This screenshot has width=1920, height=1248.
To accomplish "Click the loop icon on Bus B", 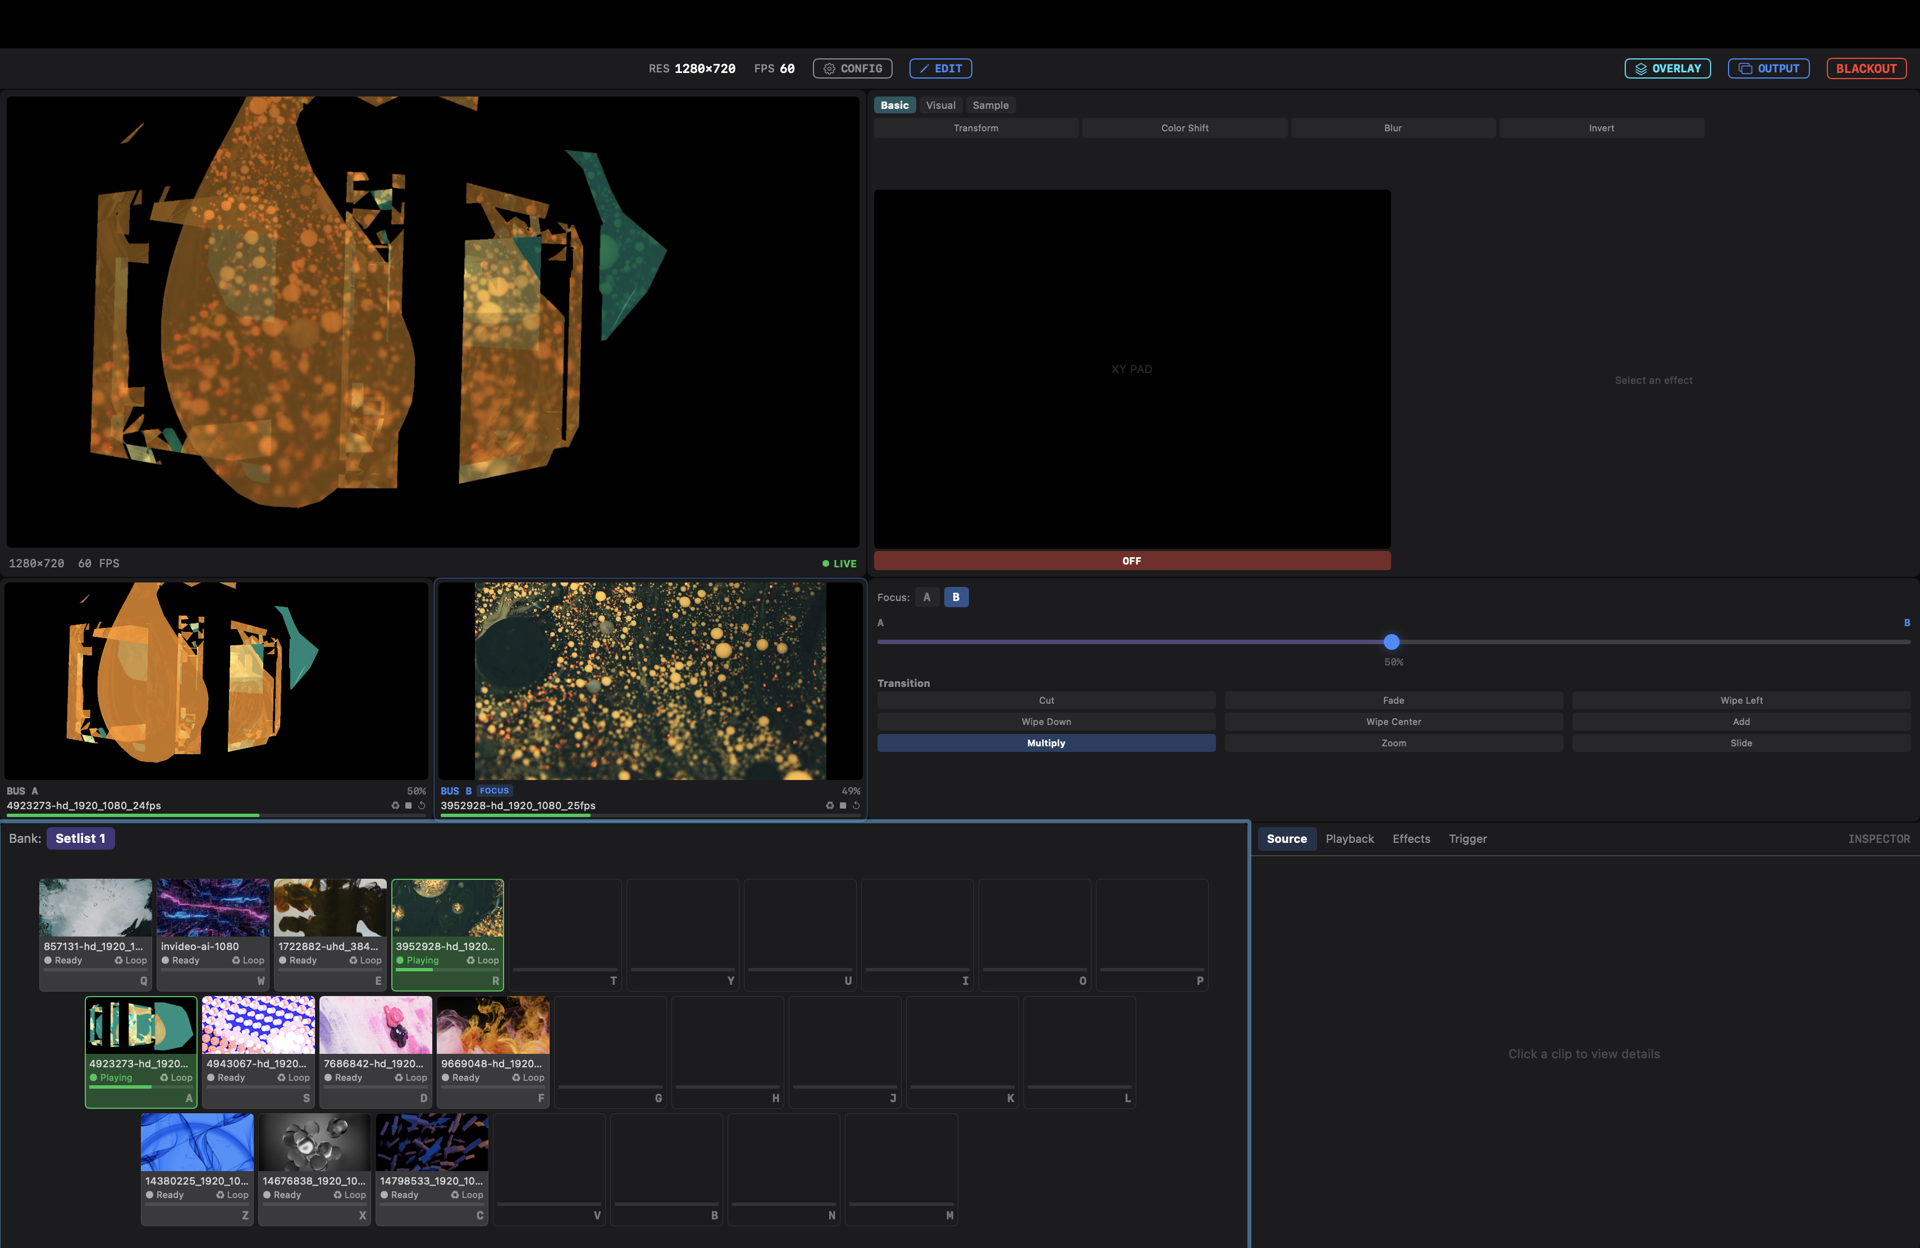I will click(x=829, y=805).
